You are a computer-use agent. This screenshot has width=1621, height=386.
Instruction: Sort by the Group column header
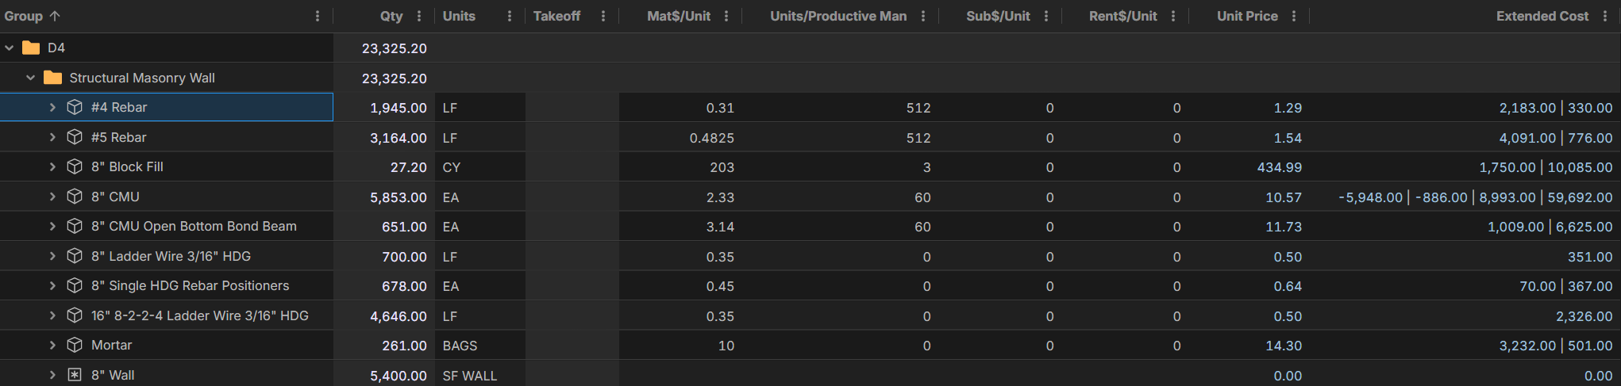click(x=24, y=16)
